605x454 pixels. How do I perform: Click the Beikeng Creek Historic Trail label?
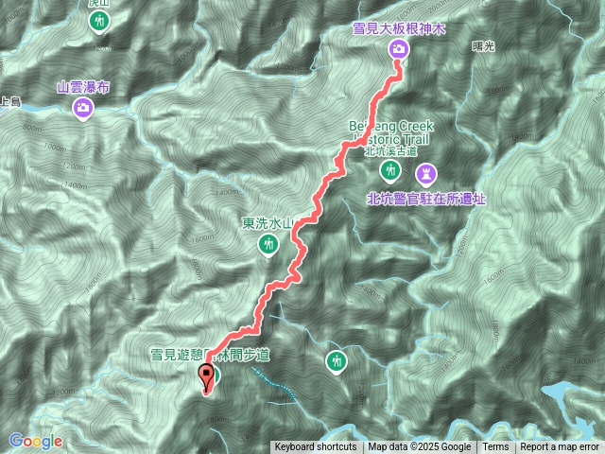tap(390, 132)
